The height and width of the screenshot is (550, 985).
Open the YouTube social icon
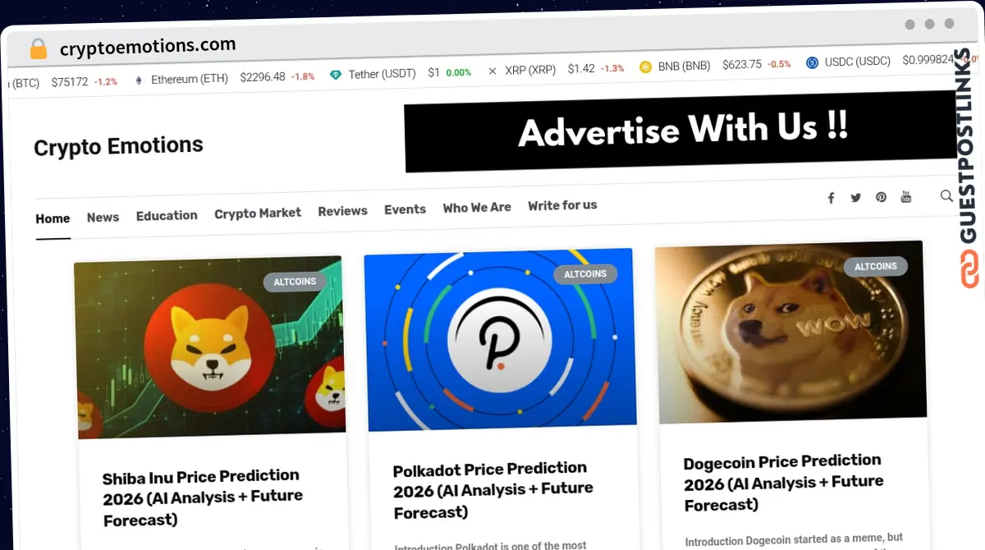[x=906, y=196]
